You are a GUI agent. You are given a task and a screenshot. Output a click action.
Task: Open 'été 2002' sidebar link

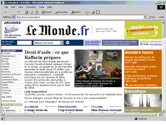coord(7,97)
